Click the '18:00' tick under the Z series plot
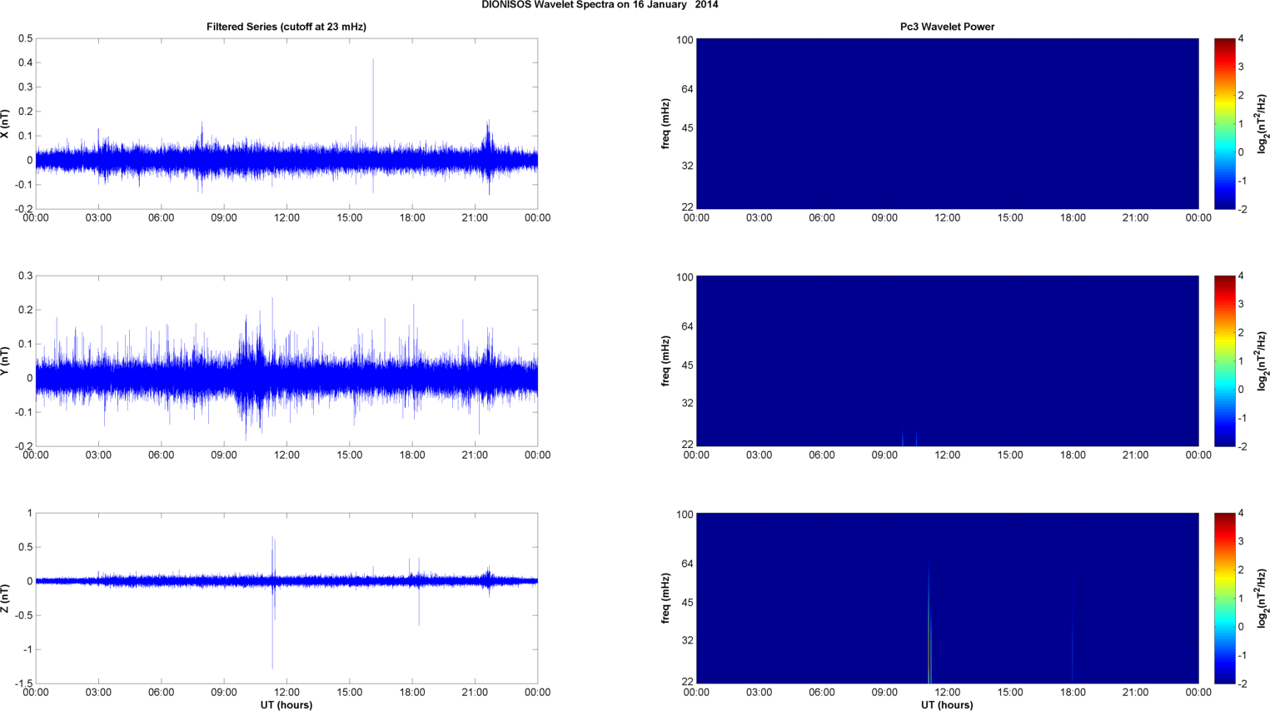 point(412,692)
